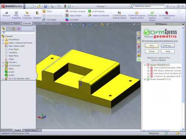Viewport: 186px width, 139px height.
Task: Select Plain Carbon Steel material item
Action: point(15,46)
